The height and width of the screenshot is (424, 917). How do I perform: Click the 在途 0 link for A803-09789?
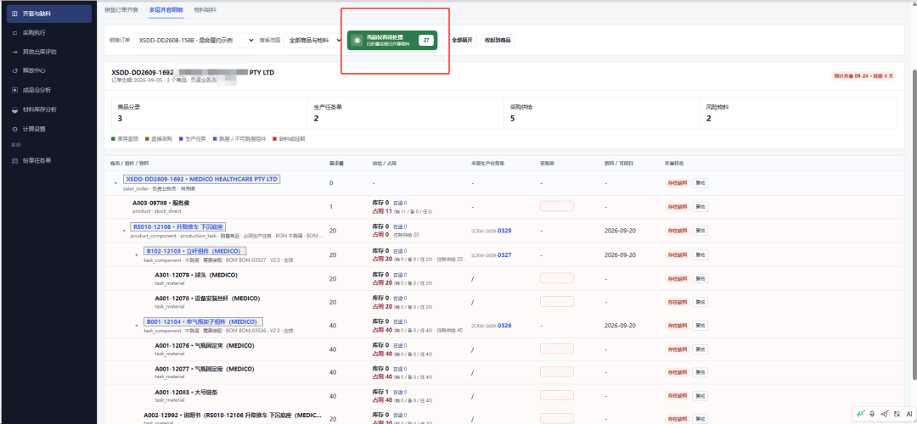[x=400, y=203]
